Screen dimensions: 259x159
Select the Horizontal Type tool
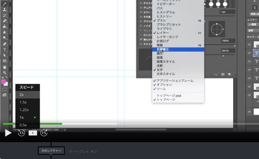coord(4,50)
